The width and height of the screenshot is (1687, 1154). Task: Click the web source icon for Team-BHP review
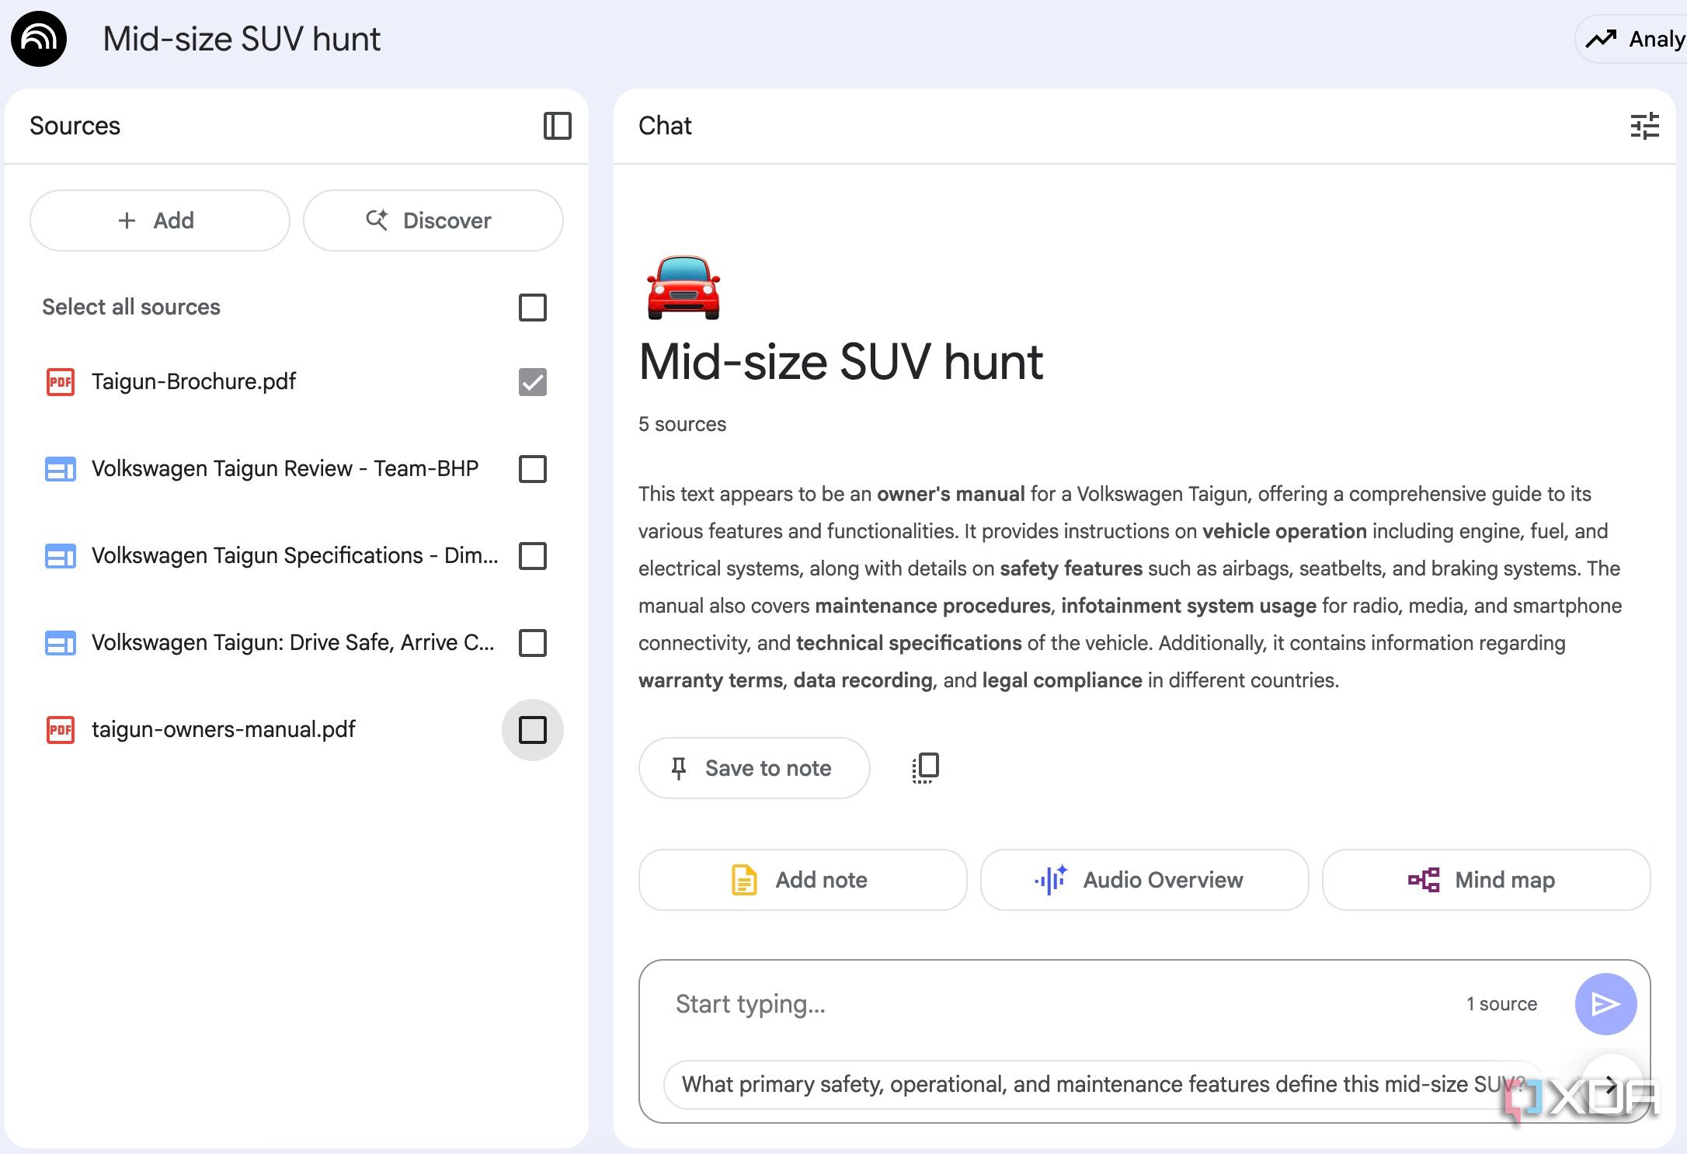coord(59,469)
